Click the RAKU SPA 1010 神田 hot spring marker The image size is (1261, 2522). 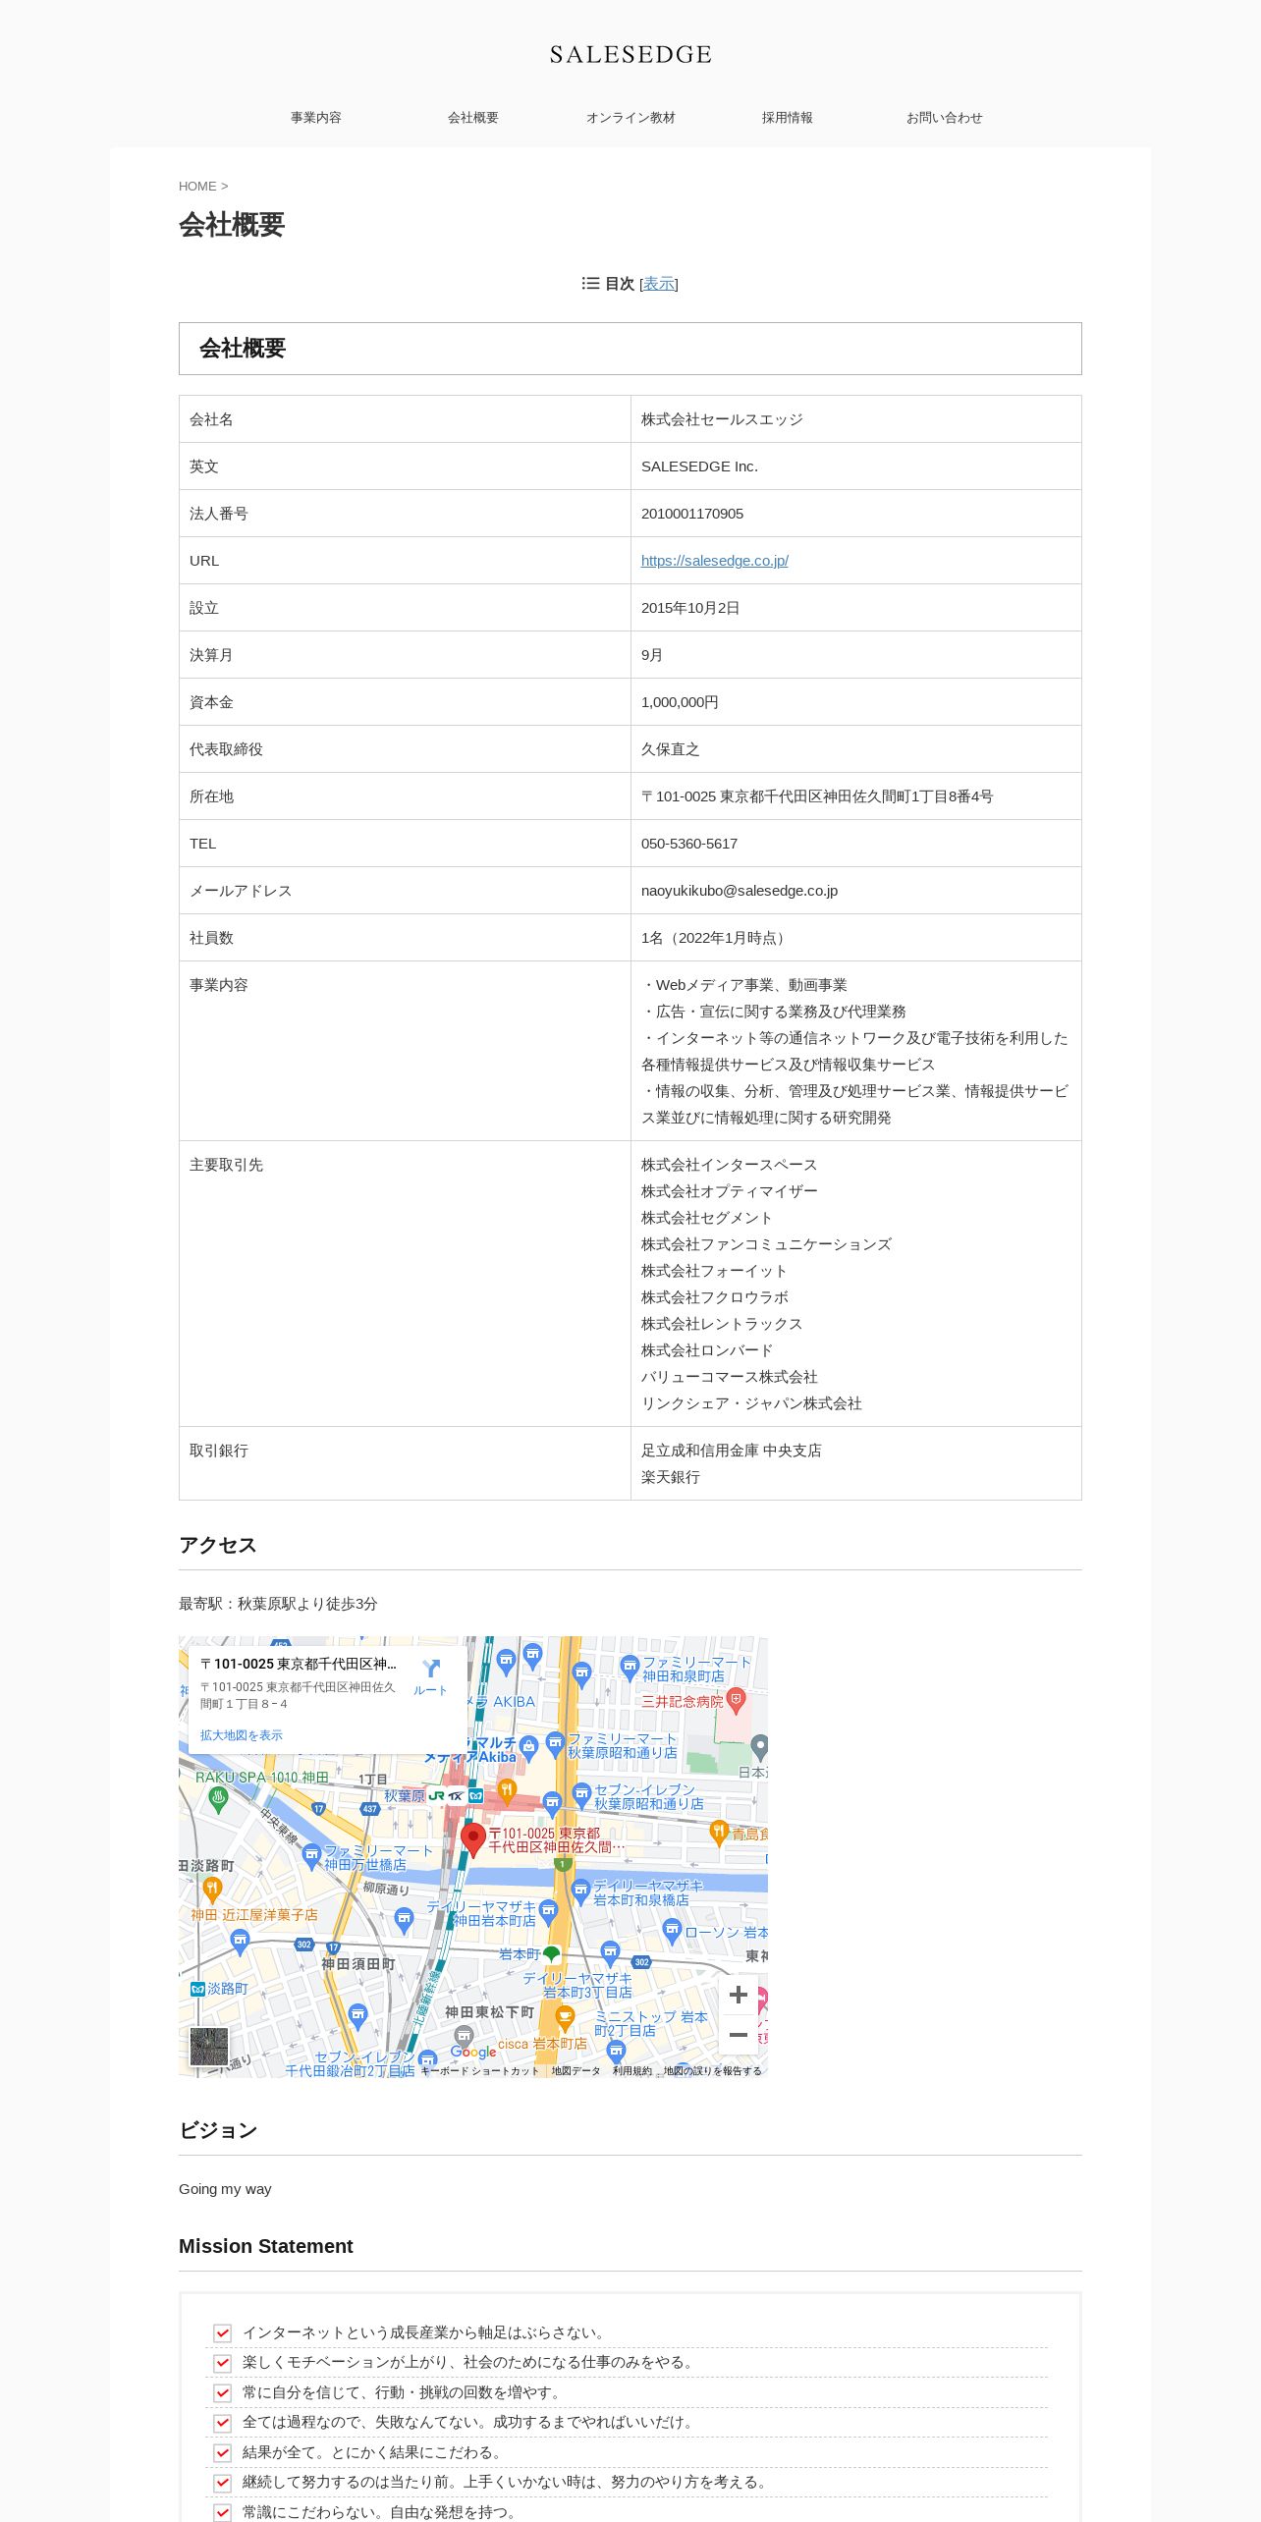(x=218, y=1798)
